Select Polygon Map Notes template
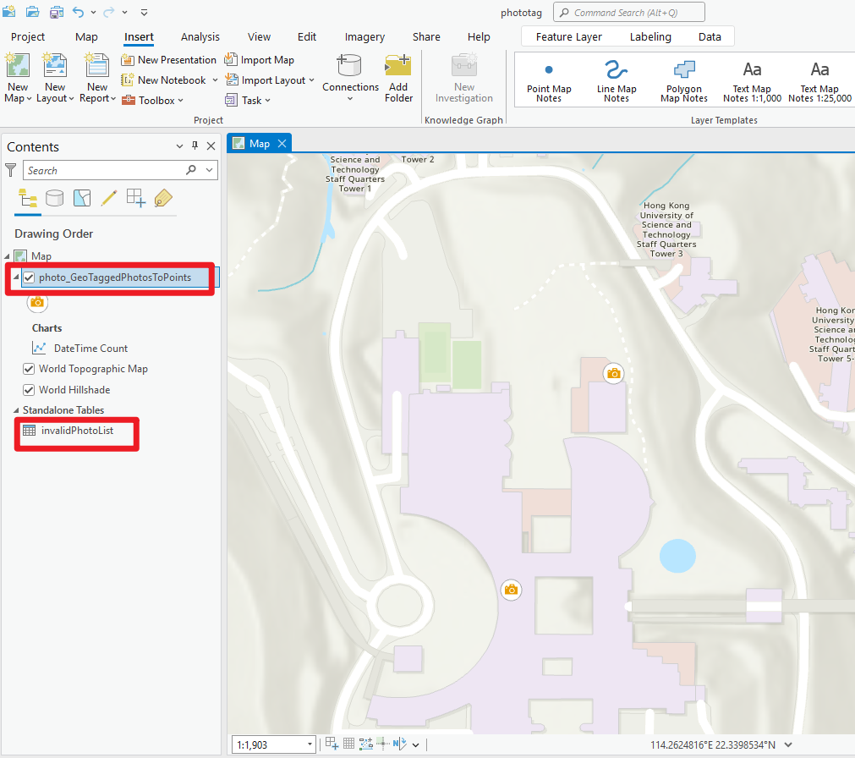Screen dimensions: 855x758 click(683, 80)
